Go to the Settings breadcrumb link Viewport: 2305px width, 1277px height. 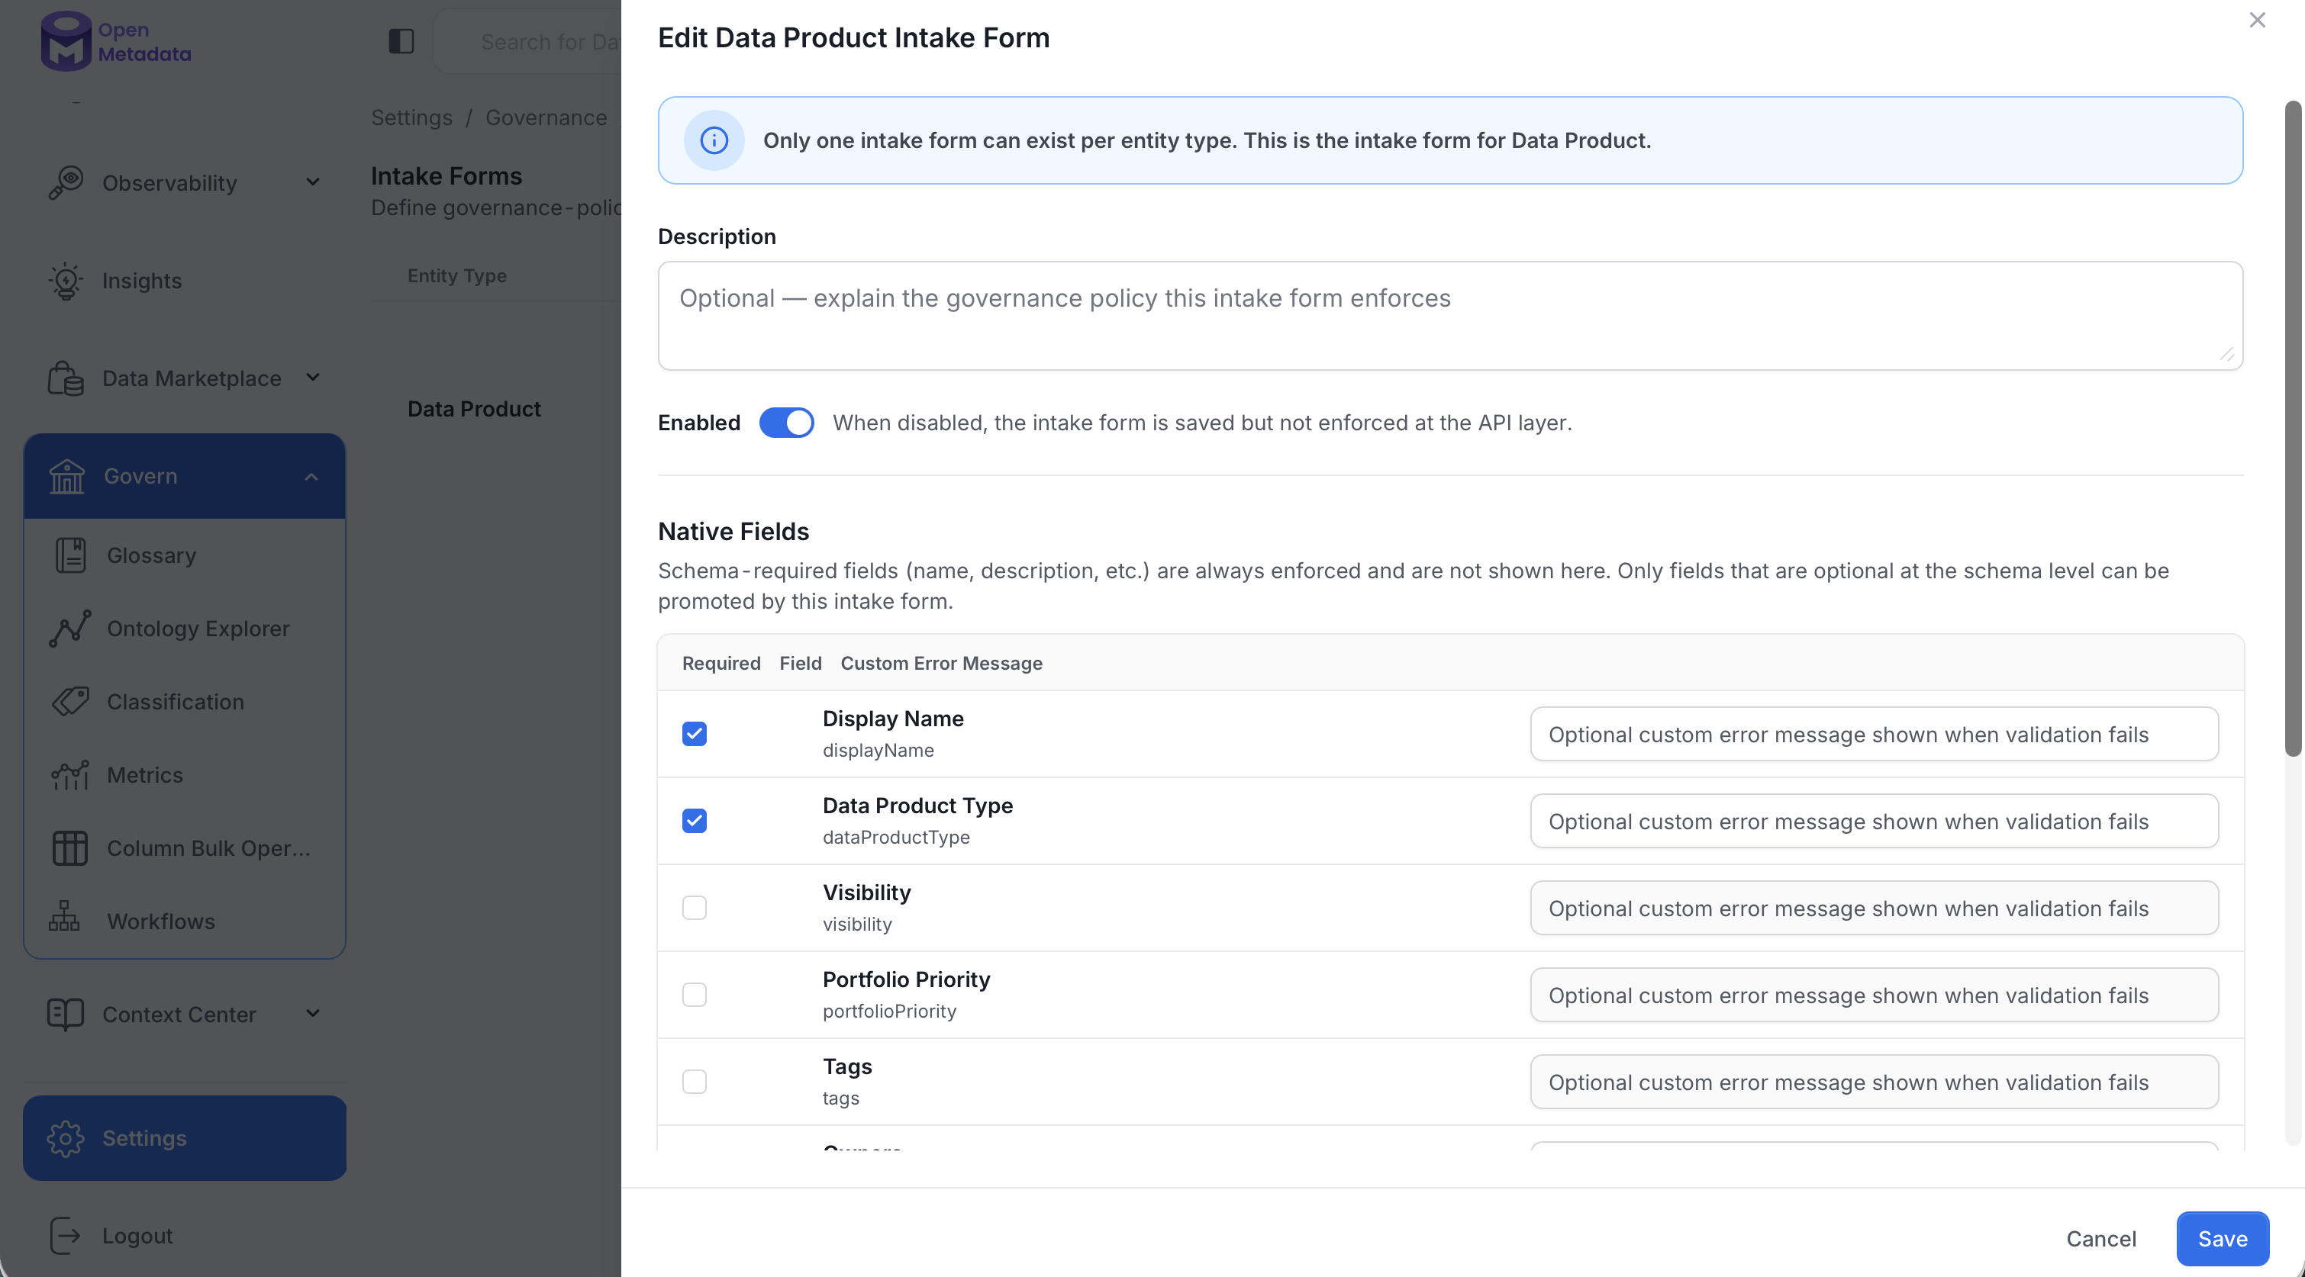411,118
